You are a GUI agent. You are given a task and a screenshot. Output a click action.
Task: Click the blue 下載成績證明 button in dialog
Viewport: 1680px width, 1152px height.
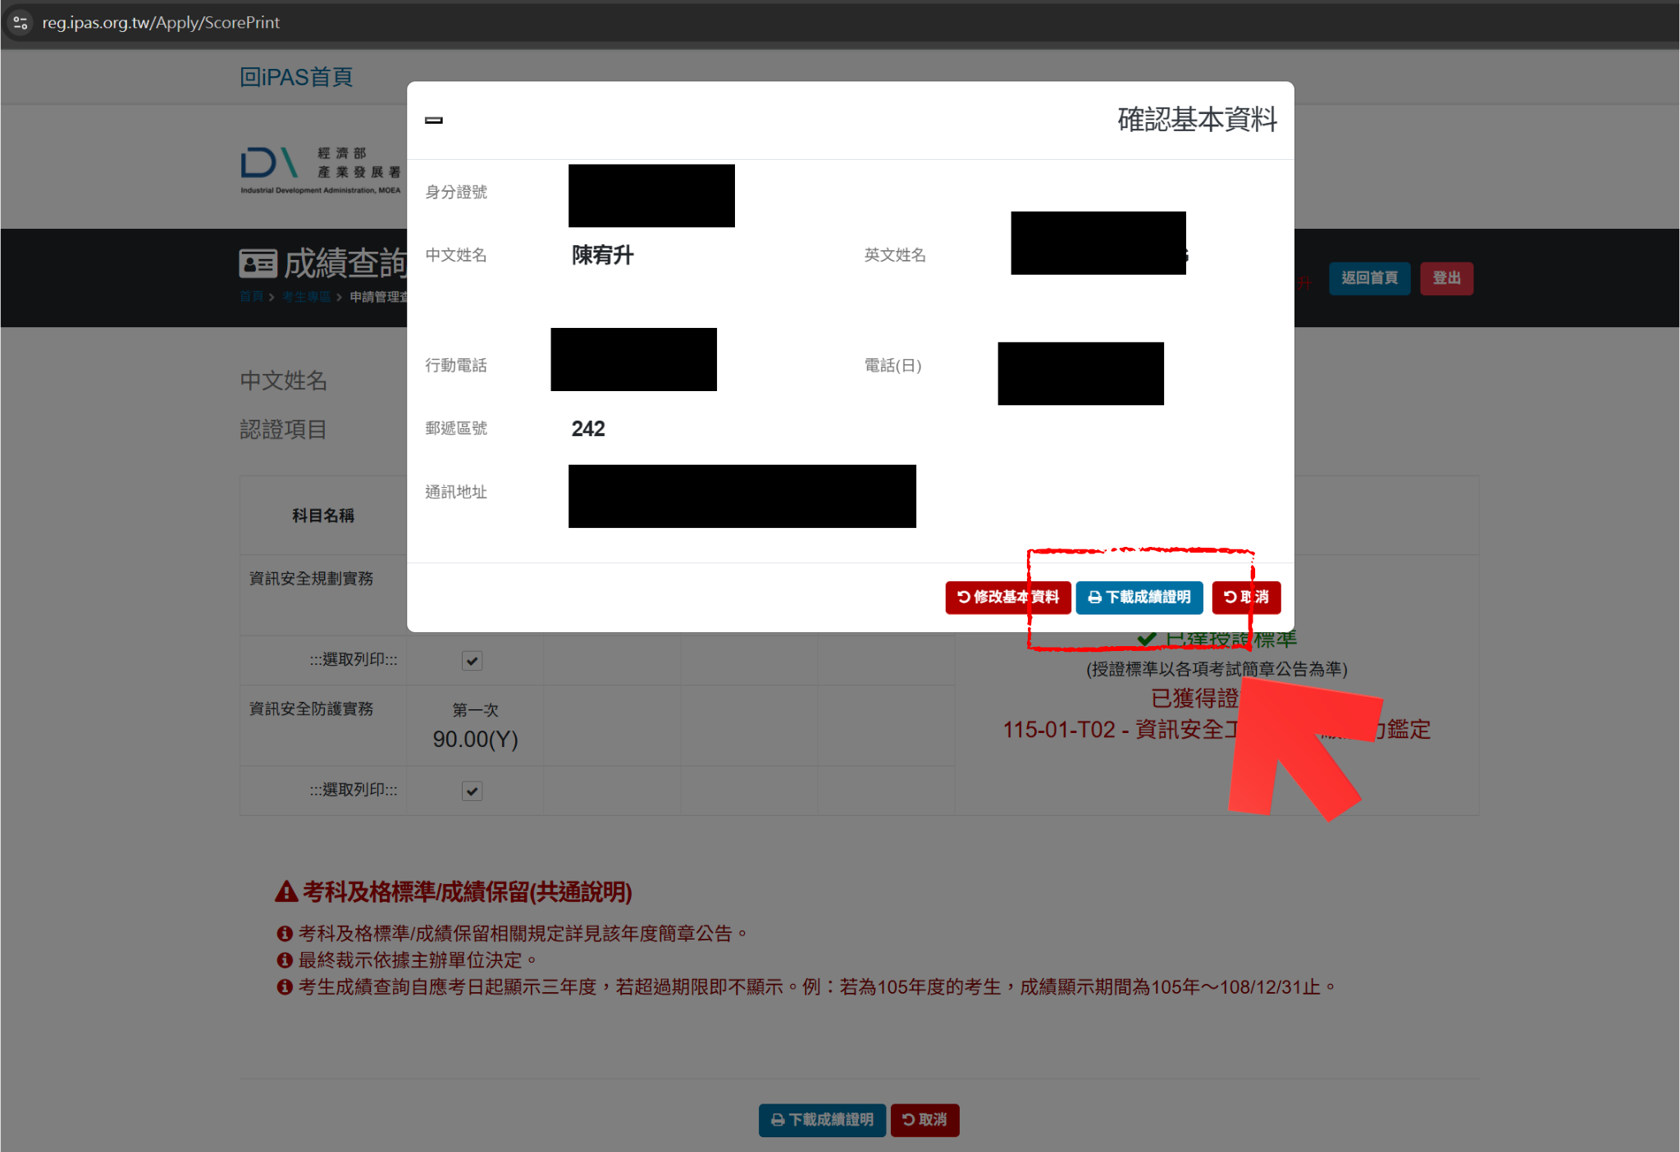(x=1139, y=597)
